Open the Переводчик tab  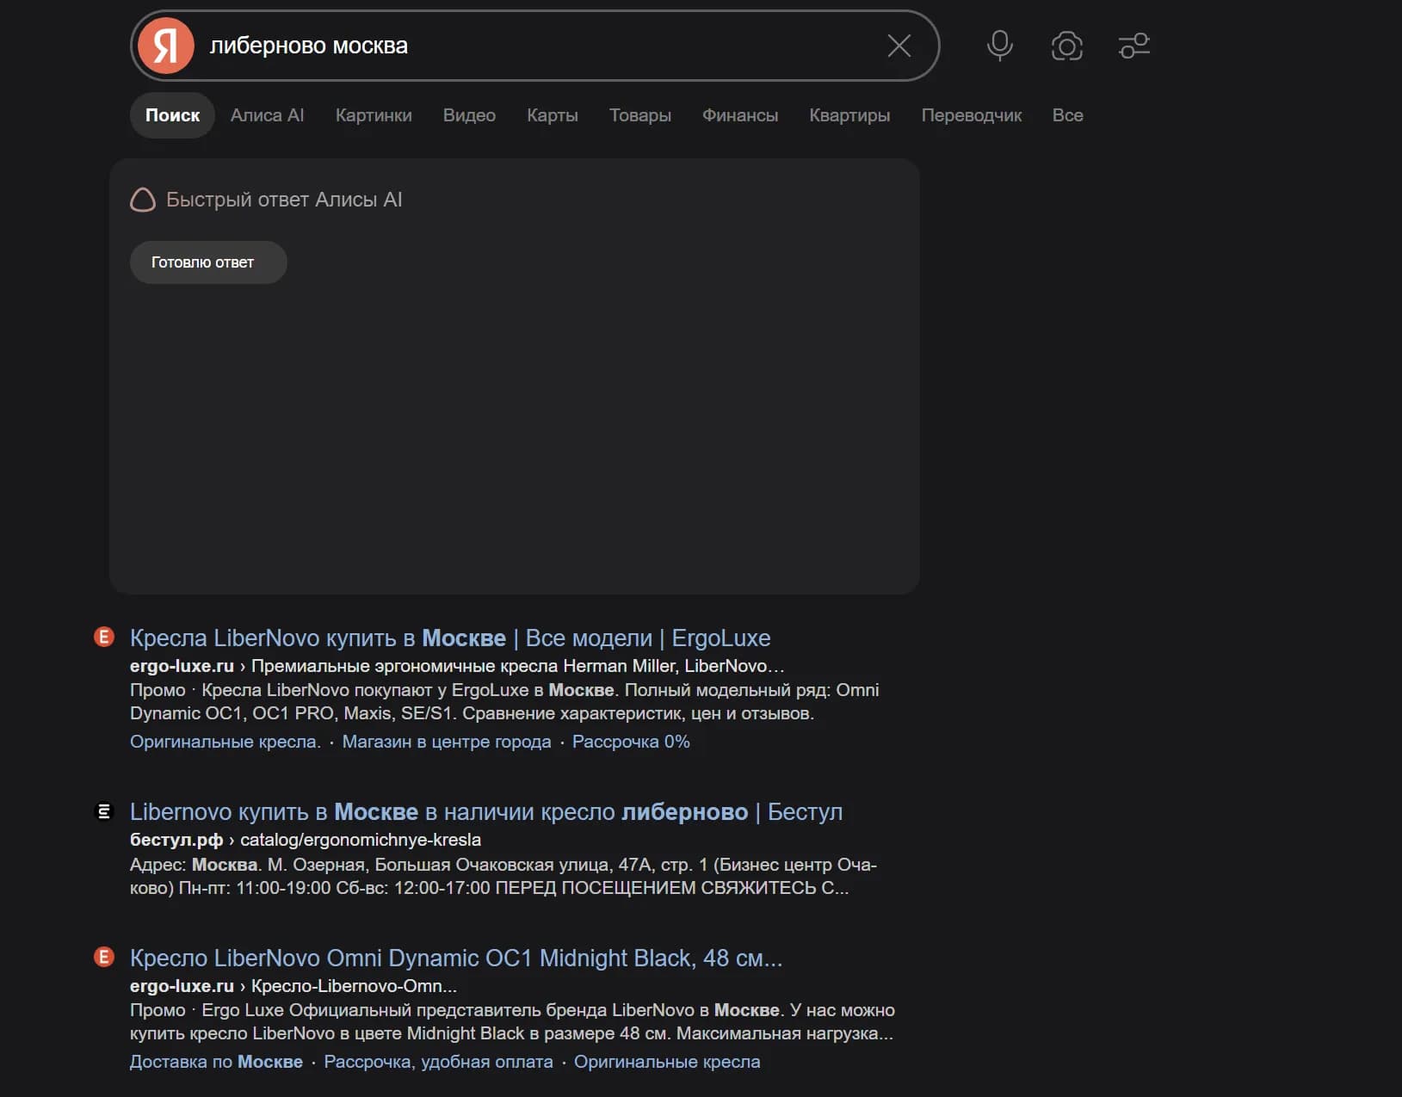tap(972, 115)
